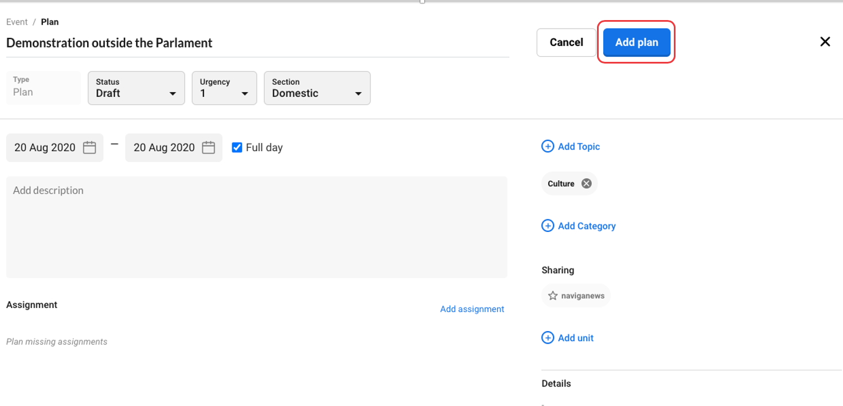Select Plan in the breadcrumb

(x=50, y=22)
